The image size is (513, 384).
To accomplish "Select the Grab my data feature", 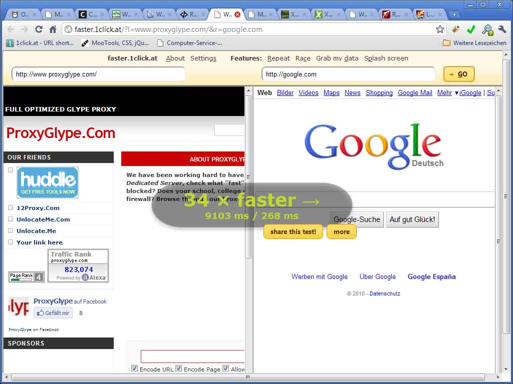I will point(337,58).
